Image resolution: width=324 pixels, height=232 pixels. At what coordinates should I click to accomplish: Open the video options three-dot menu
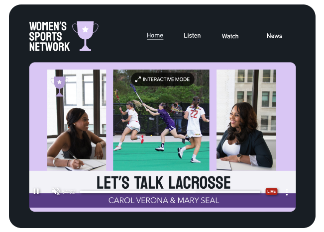point(287,192)
